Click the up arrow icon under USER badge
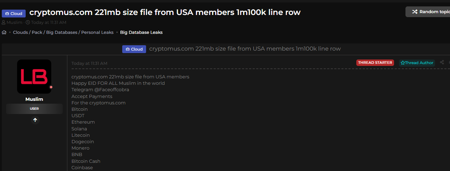This screenshot has height=171, width=450. pos(35,120)
